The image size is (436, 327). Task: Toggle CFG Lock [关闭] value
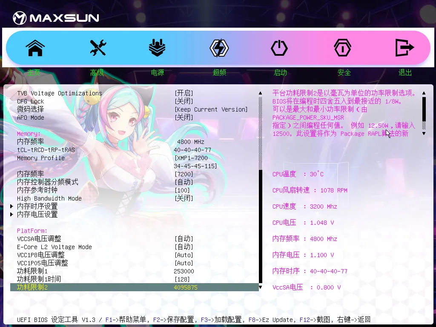[184, 101]
